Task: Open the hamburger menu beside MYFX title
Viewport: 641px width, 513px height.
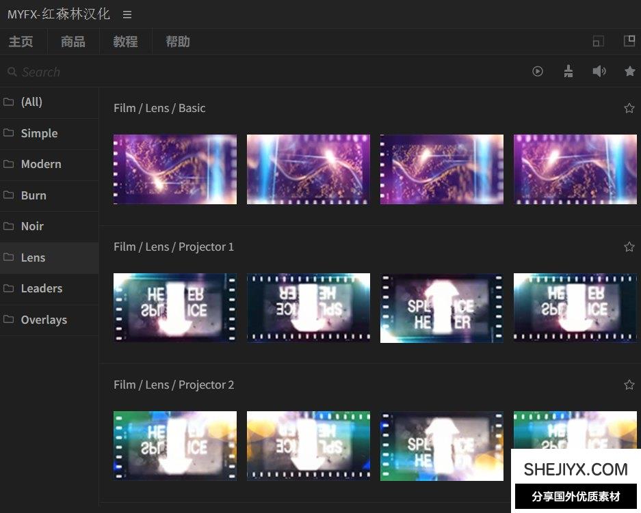Action: tap(127, 14)
